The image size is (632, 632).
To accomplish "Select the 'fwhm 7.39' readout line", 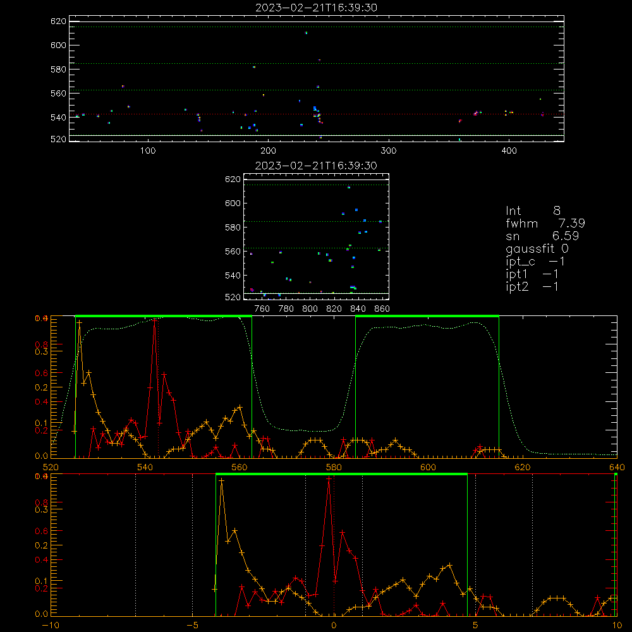I will coord(545,223).
